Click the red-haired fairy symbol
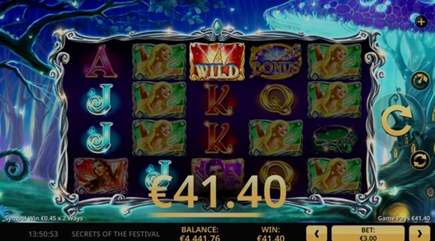Viewport: 435px width, 241px height. click(101, 176)
